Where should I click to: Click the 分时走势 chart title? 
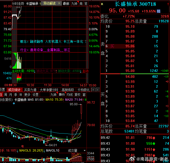(18, 4)
